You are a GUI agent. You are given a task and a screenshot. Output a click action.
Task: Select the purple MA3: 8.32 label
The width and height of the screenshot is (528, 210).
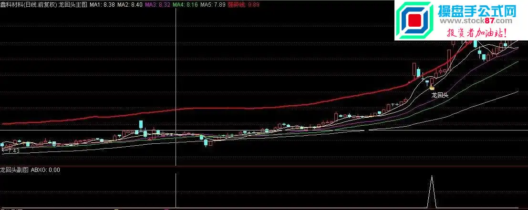157,4
